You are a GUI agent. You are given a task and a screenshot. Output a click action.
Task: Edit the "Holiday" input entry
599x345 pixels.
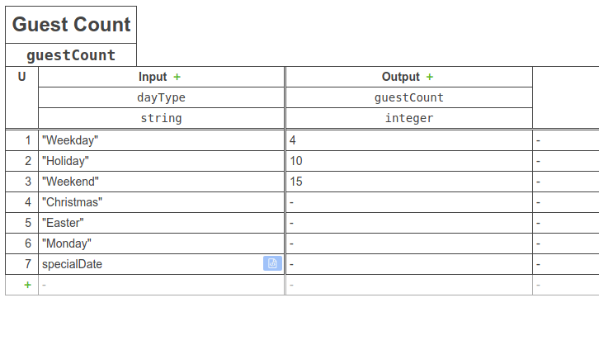click(161, 161)
